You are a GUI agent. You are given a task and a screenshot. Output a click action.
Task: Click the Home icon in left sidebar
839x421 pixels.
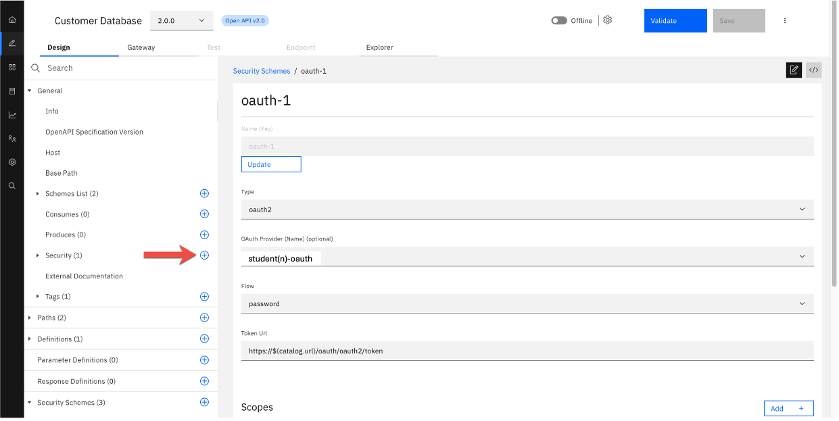click(x=11, y=20)
